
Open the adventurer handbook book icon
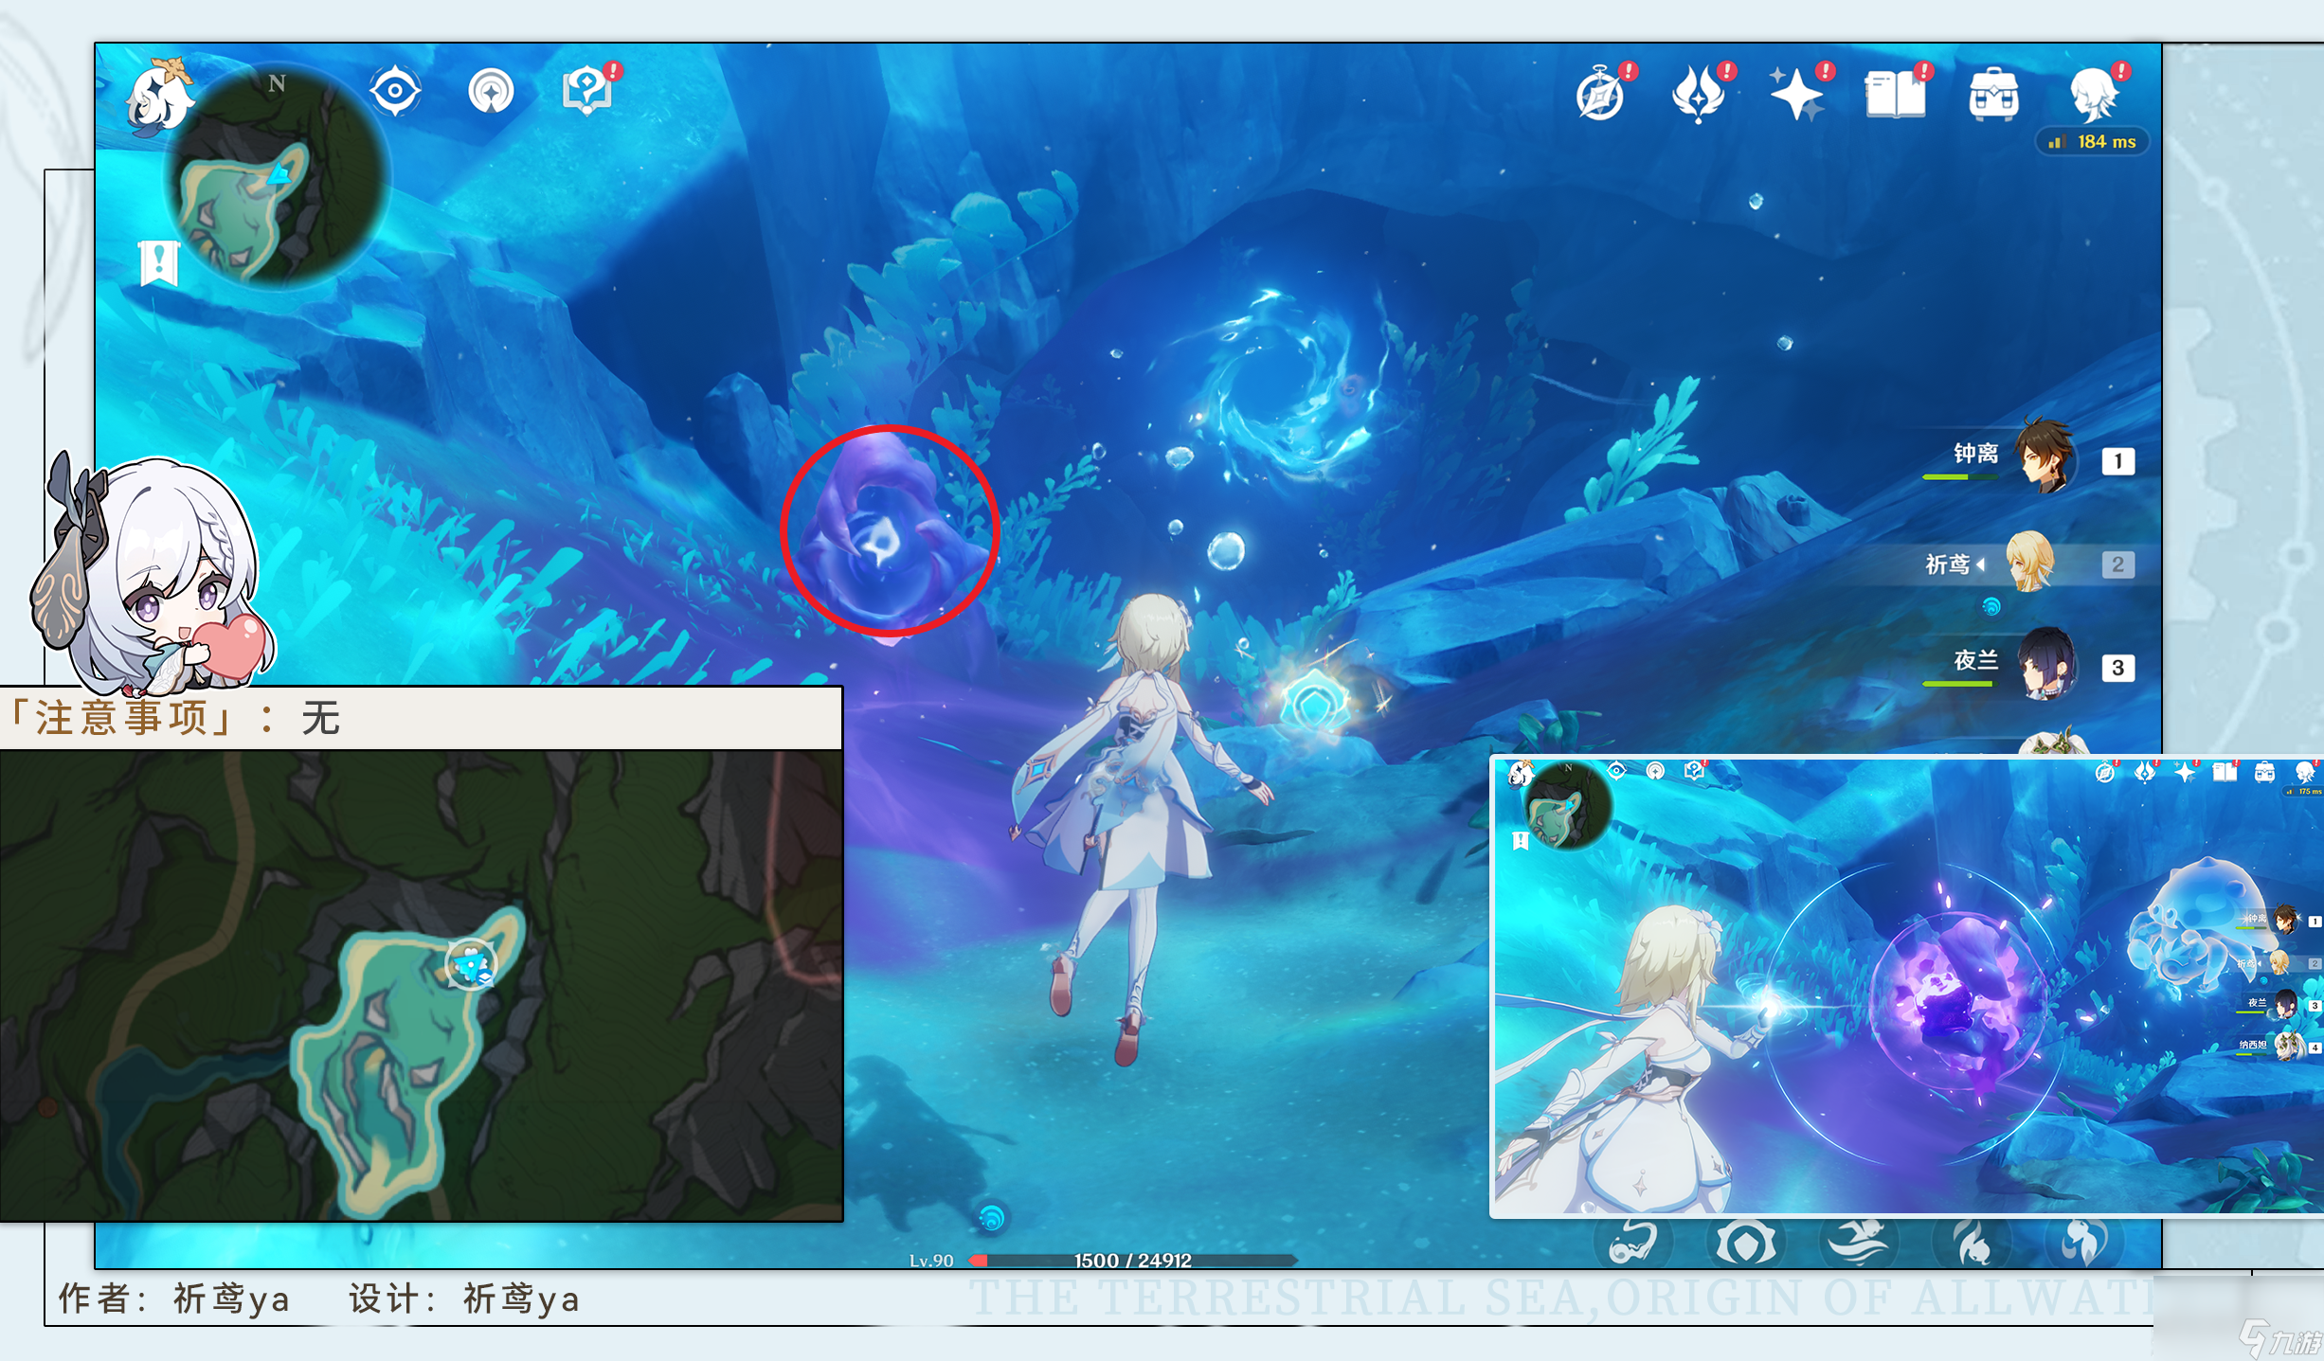point(1896,95)
